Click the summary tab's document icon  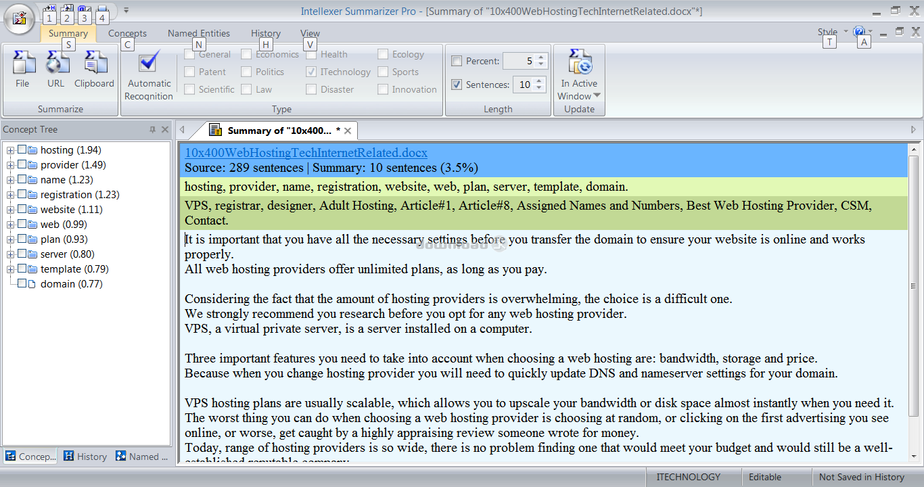coord(216,130)
